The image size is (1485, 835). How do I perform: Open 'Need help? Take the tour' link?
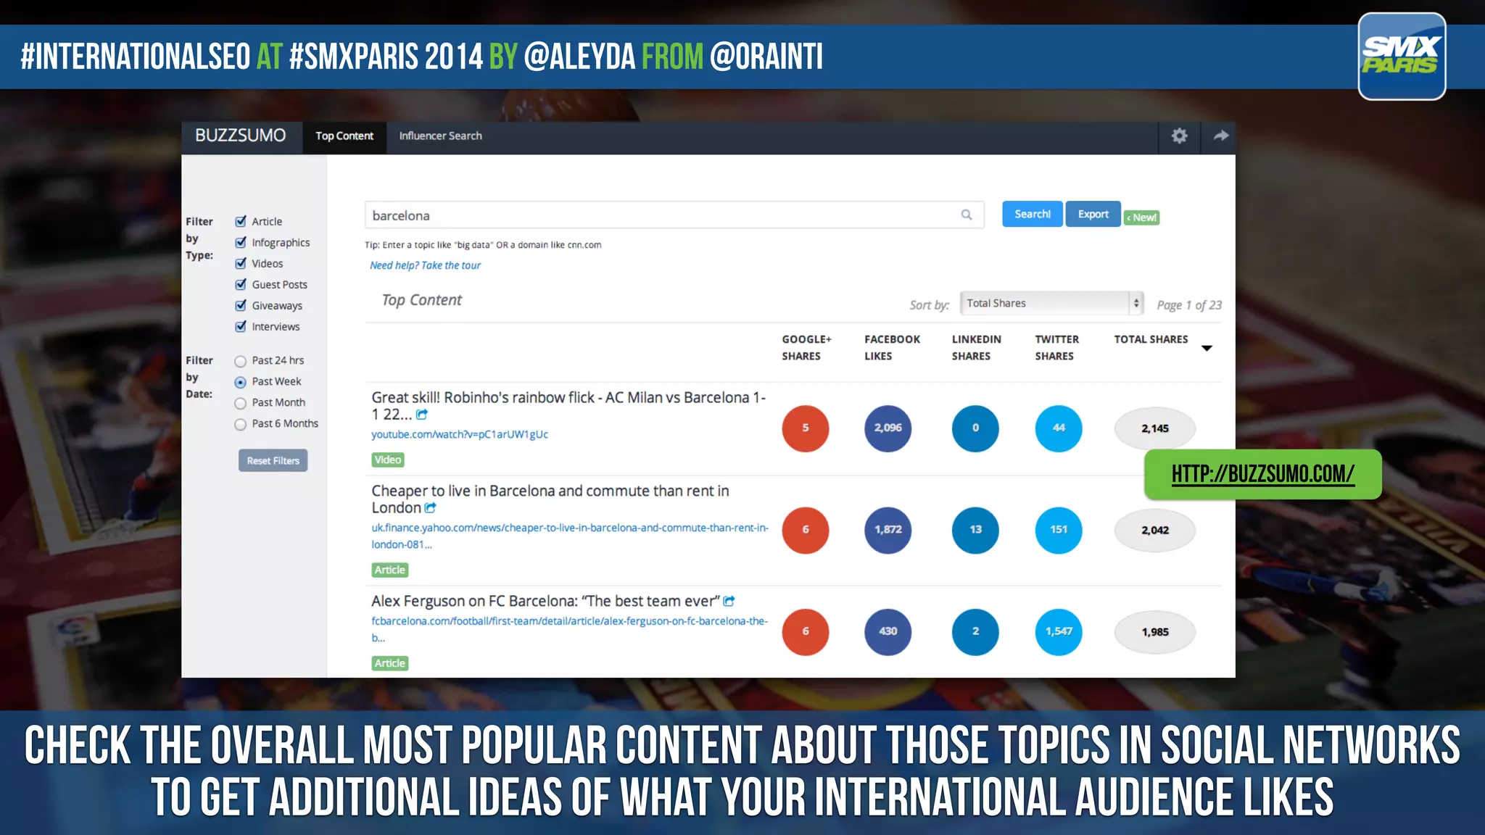[425, 265]
